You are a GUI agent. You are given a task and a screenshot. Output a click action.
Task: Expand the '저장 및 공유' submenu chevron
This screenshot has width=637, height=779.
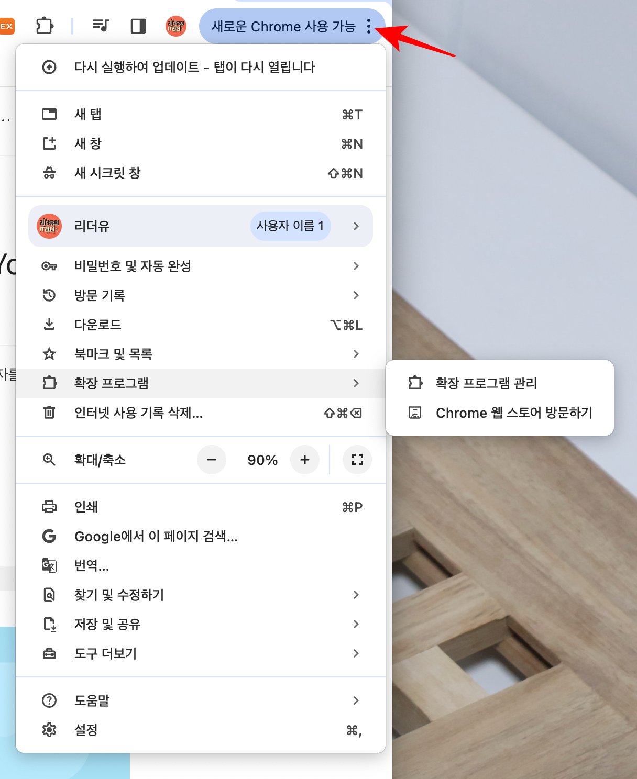coord(356,624)
